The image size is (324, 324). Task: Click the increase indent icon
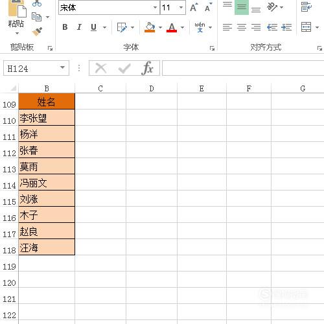click(x=286, y=27)
